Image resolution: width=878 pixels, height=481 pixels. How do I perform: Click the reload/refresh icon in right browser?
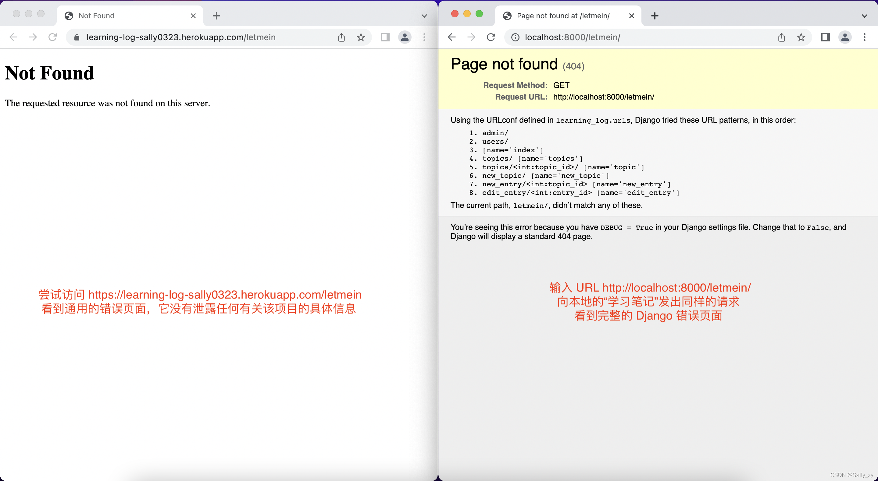pyautogui.click(x=491, y=37)
